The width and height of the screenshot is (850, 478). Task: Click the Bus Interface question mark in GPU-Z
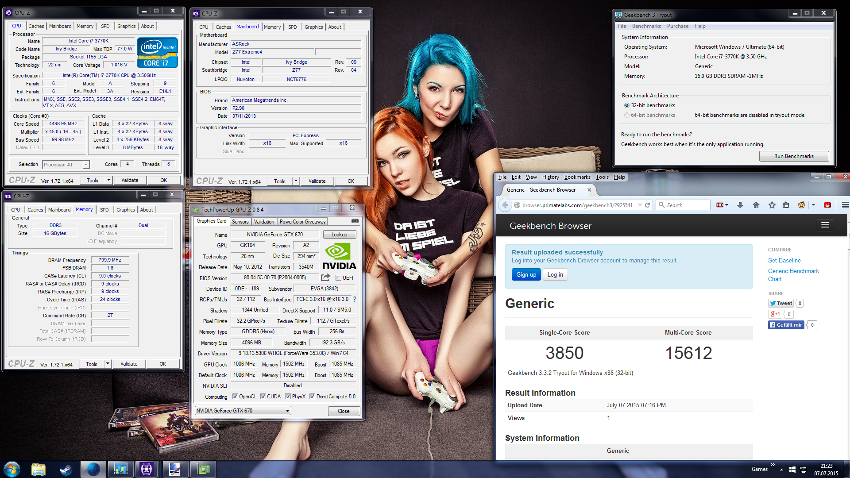tap(355, 299)
